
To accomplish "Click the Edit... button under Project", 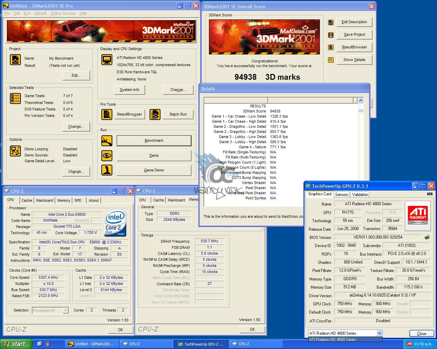I will click(x=76, y=75).
